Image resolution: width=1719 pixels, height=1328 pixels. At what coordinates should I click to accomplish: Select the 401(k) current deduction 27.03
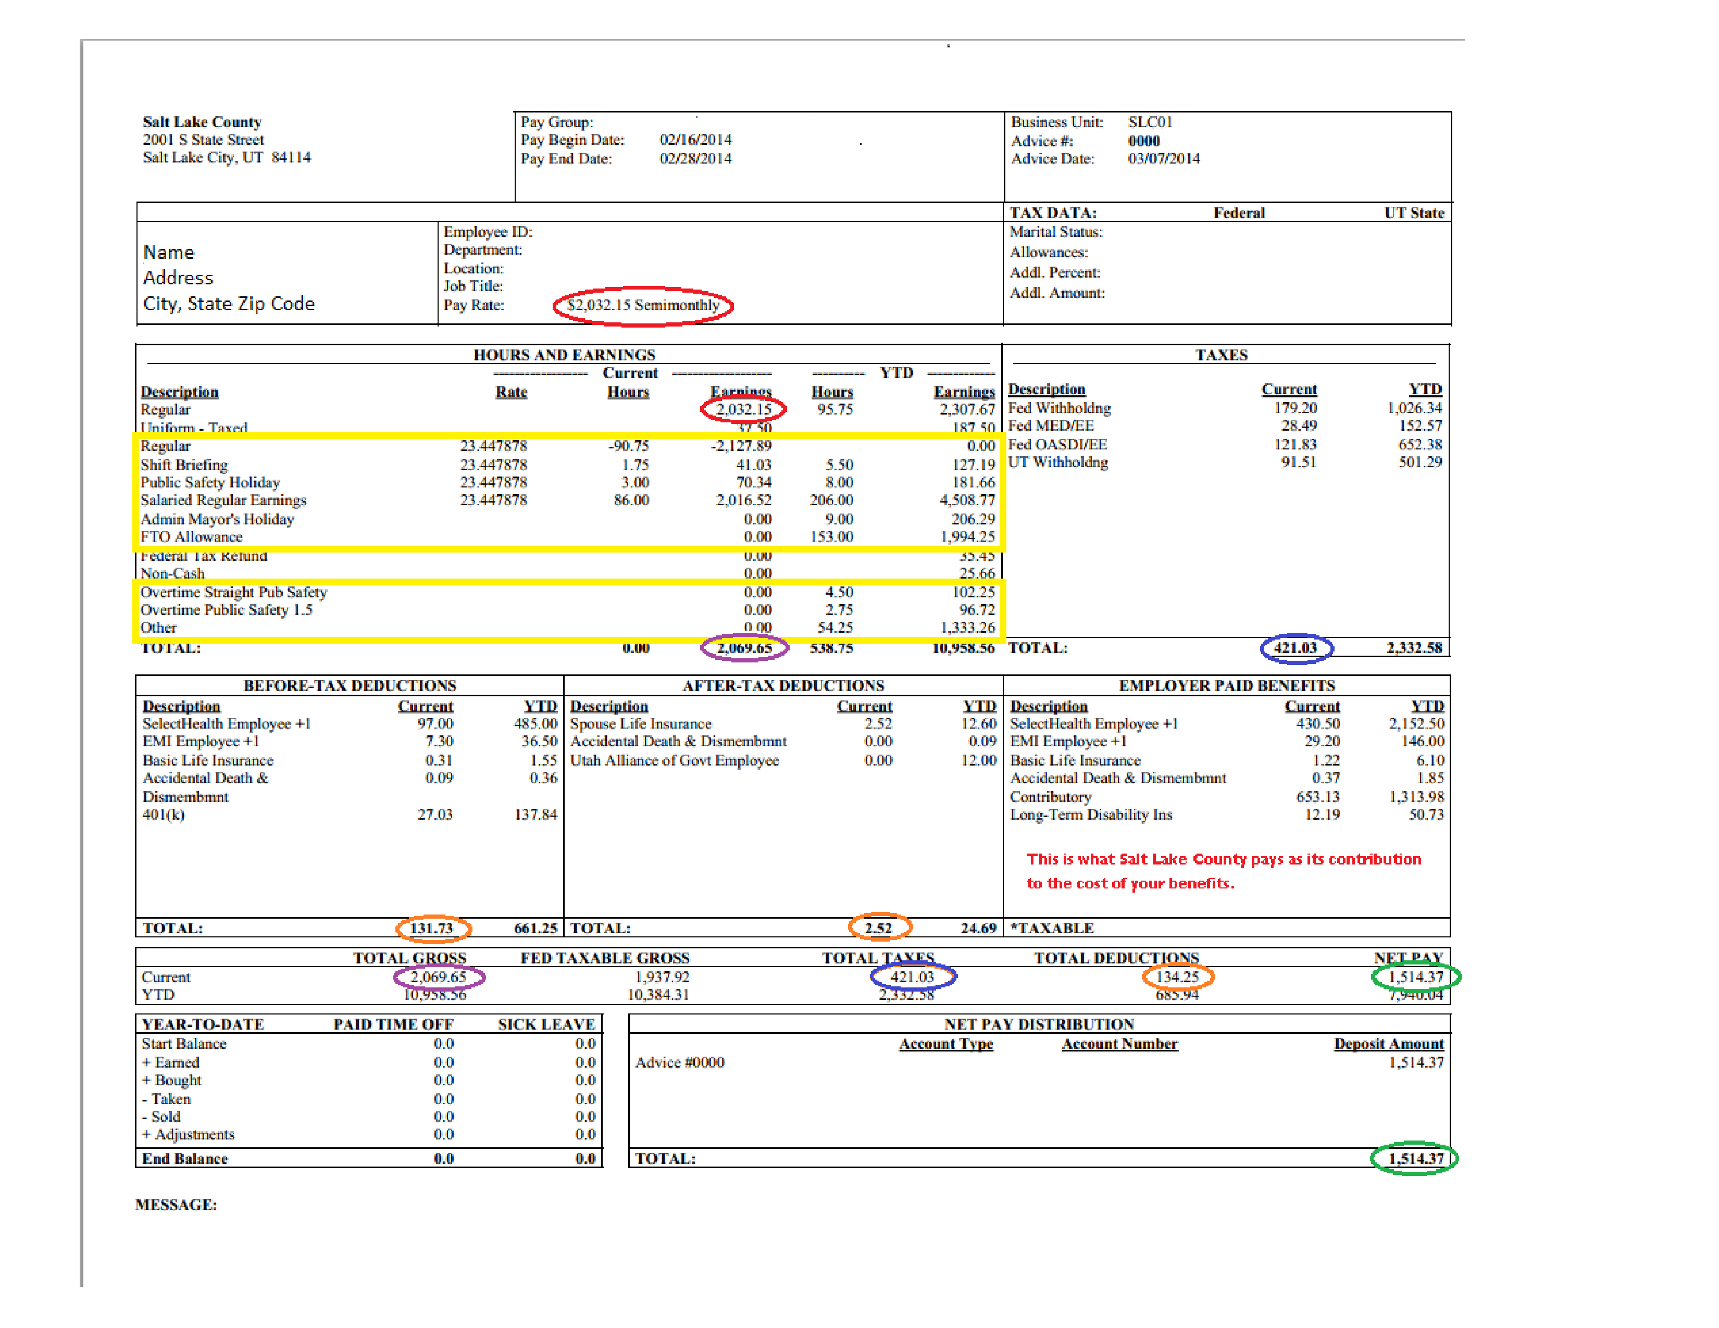tap(435, 815)
